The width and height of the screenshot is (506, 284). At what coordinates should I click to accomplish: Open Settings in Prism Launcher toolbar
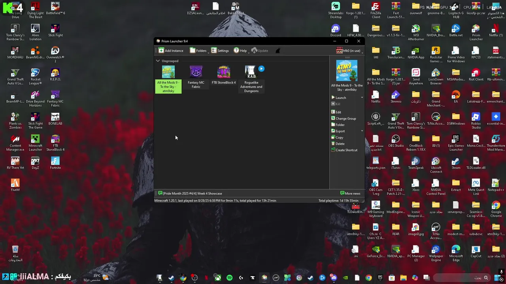pyautogui.click(x=220, y=50)
